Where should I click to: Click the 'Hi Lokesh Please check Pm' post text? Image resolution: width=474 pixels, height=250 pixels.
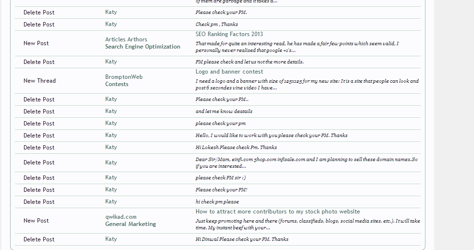tap(236, 148)
